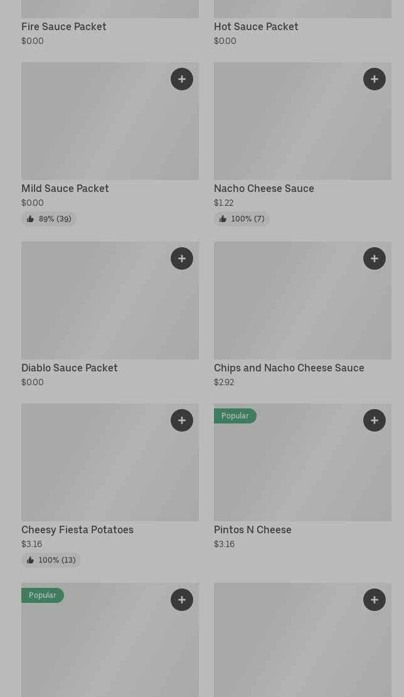Click thumbs-up icon under Nacho Cheese Sauce

223,219
